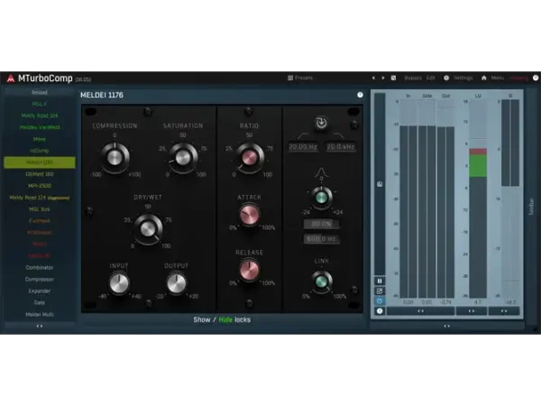The width and height of the screenshot is (541, 406).
Task: Select the Gate device
Action: 40,303
